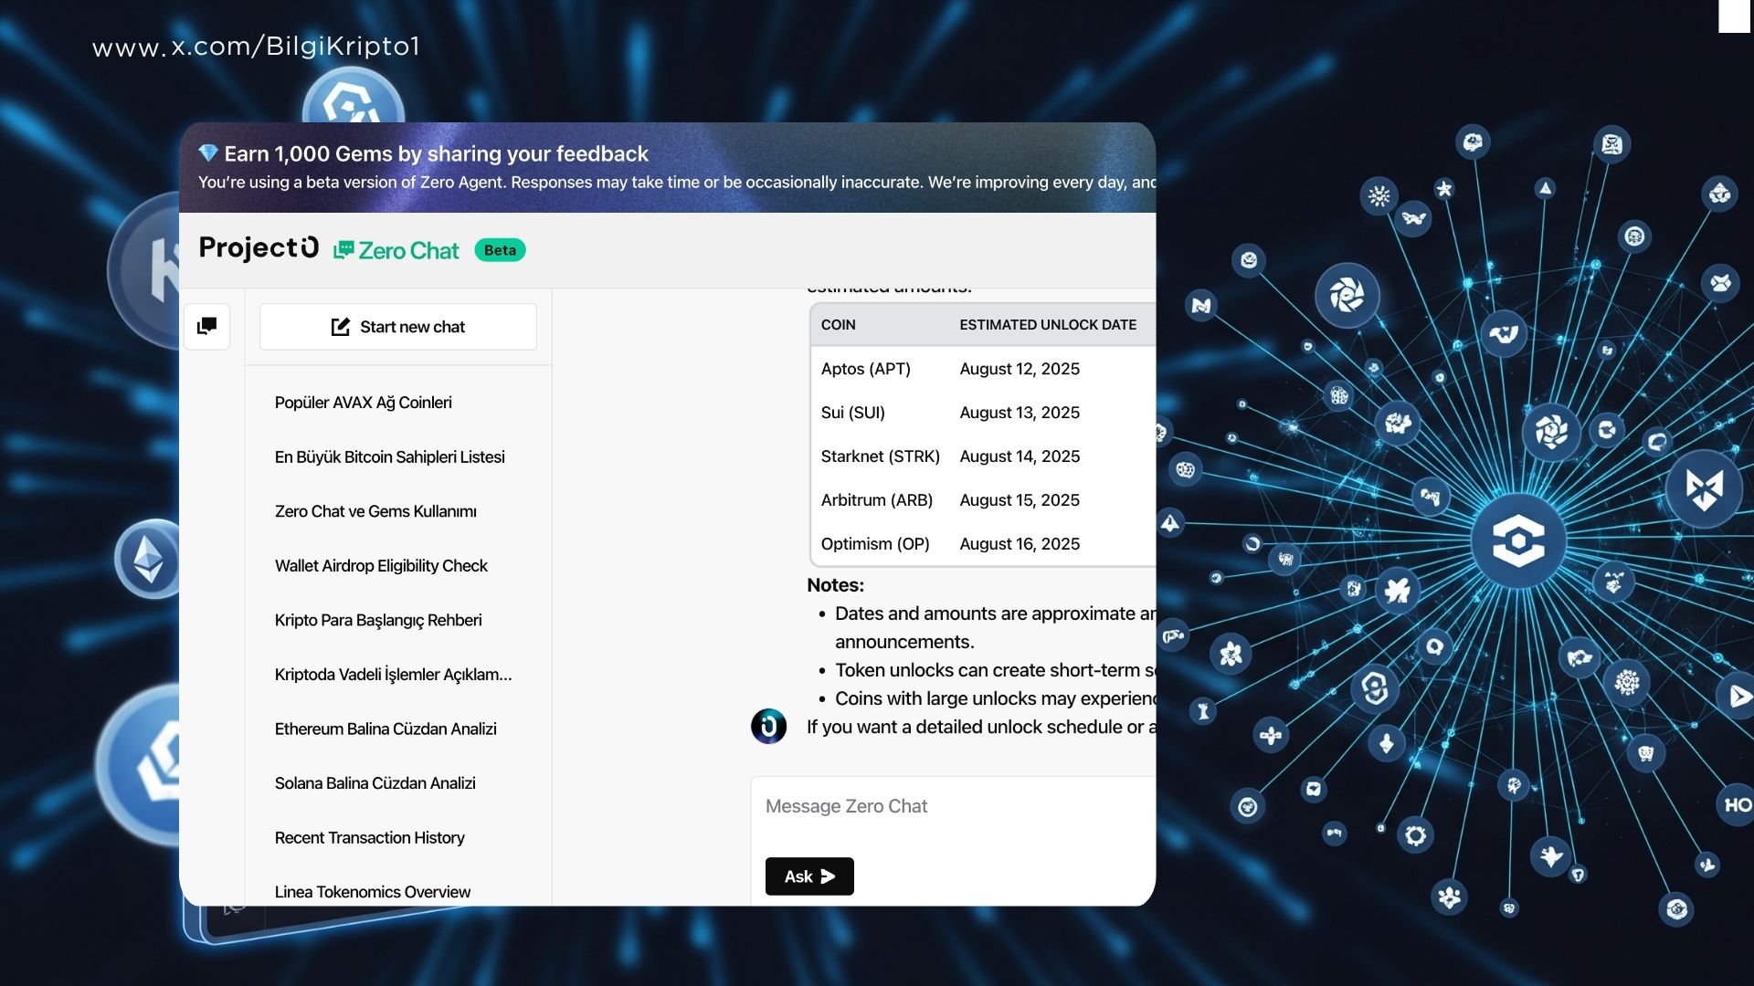Click the August 12, 2025 date cell
Viewport: 1754px width, 986px height.
click(1020, 369)
